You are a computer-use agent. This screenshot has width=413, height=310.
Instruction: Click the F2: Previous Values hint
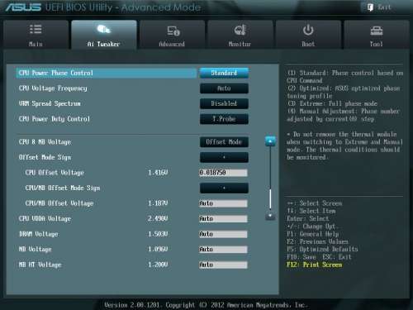click(x=317, y=242)
